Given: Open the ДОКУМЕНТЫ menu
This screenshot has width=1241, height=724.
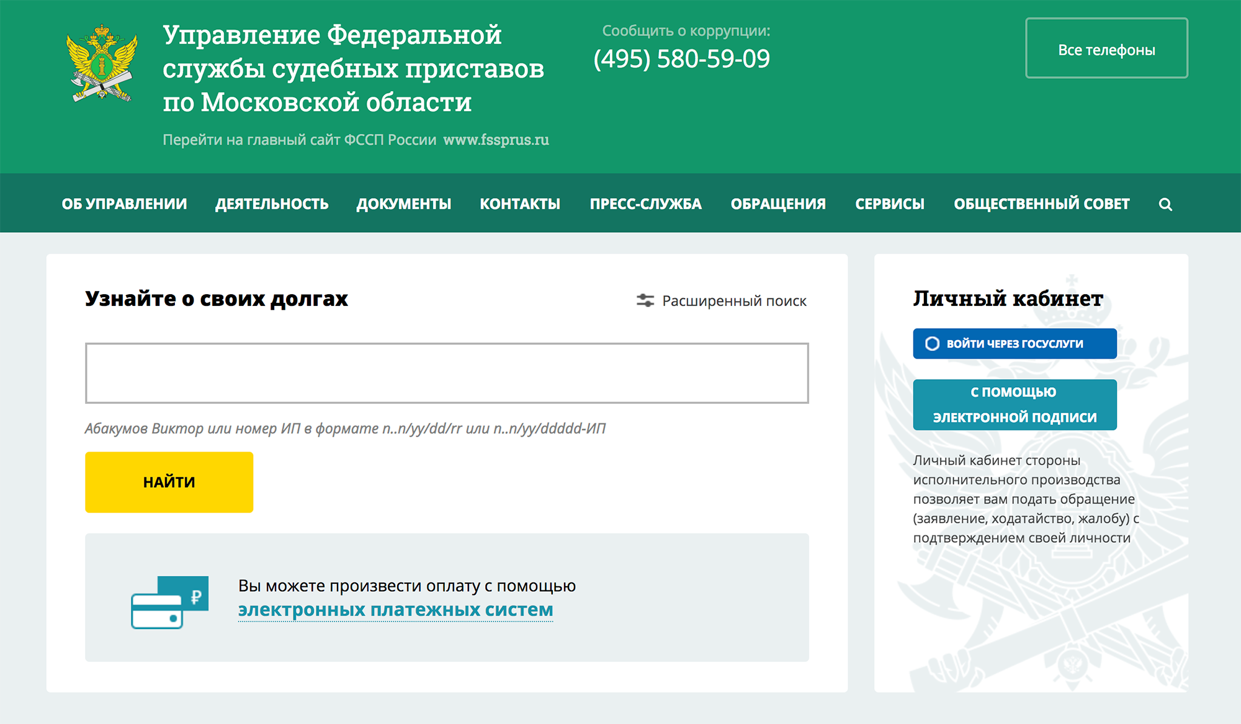Looking at the screenshot, I should 404,204.
